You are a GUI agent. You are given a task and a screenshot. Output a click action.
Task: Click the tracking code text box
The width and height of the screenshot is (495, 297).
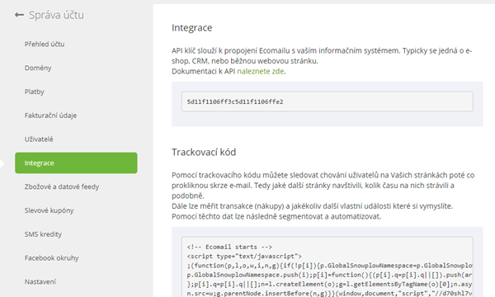click(327, 267)
